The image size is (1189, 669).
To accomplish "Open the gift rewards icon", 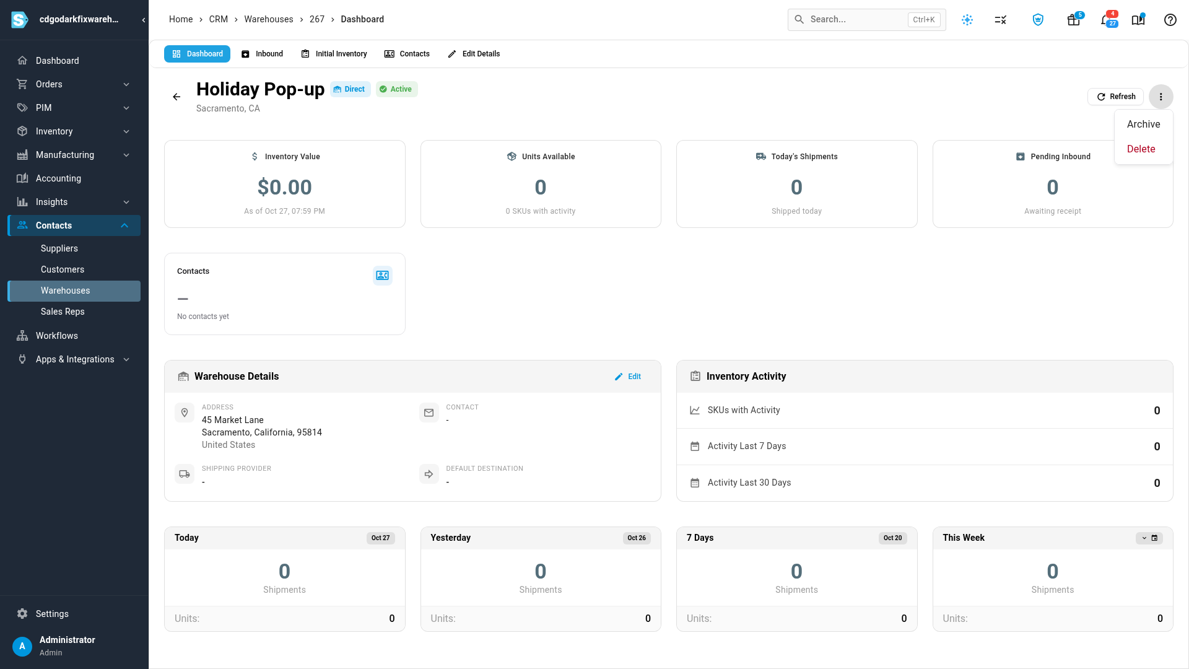I will (x=1073, y=20).
